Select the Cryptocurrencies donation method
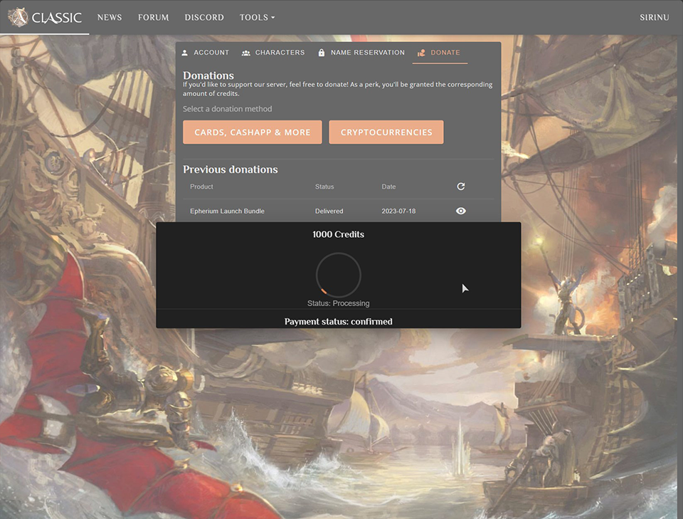683x519 pixels. point(386,132)
